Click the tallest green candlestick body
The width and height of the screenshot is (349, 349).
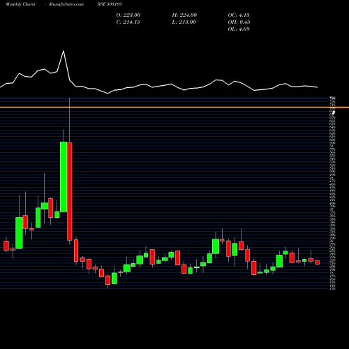64,177
